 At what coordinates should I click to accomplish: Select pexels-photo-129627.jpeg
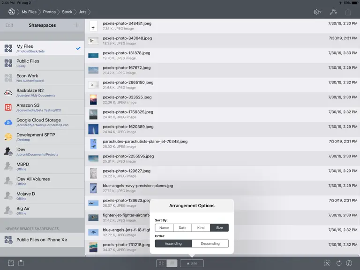[223, 173]
